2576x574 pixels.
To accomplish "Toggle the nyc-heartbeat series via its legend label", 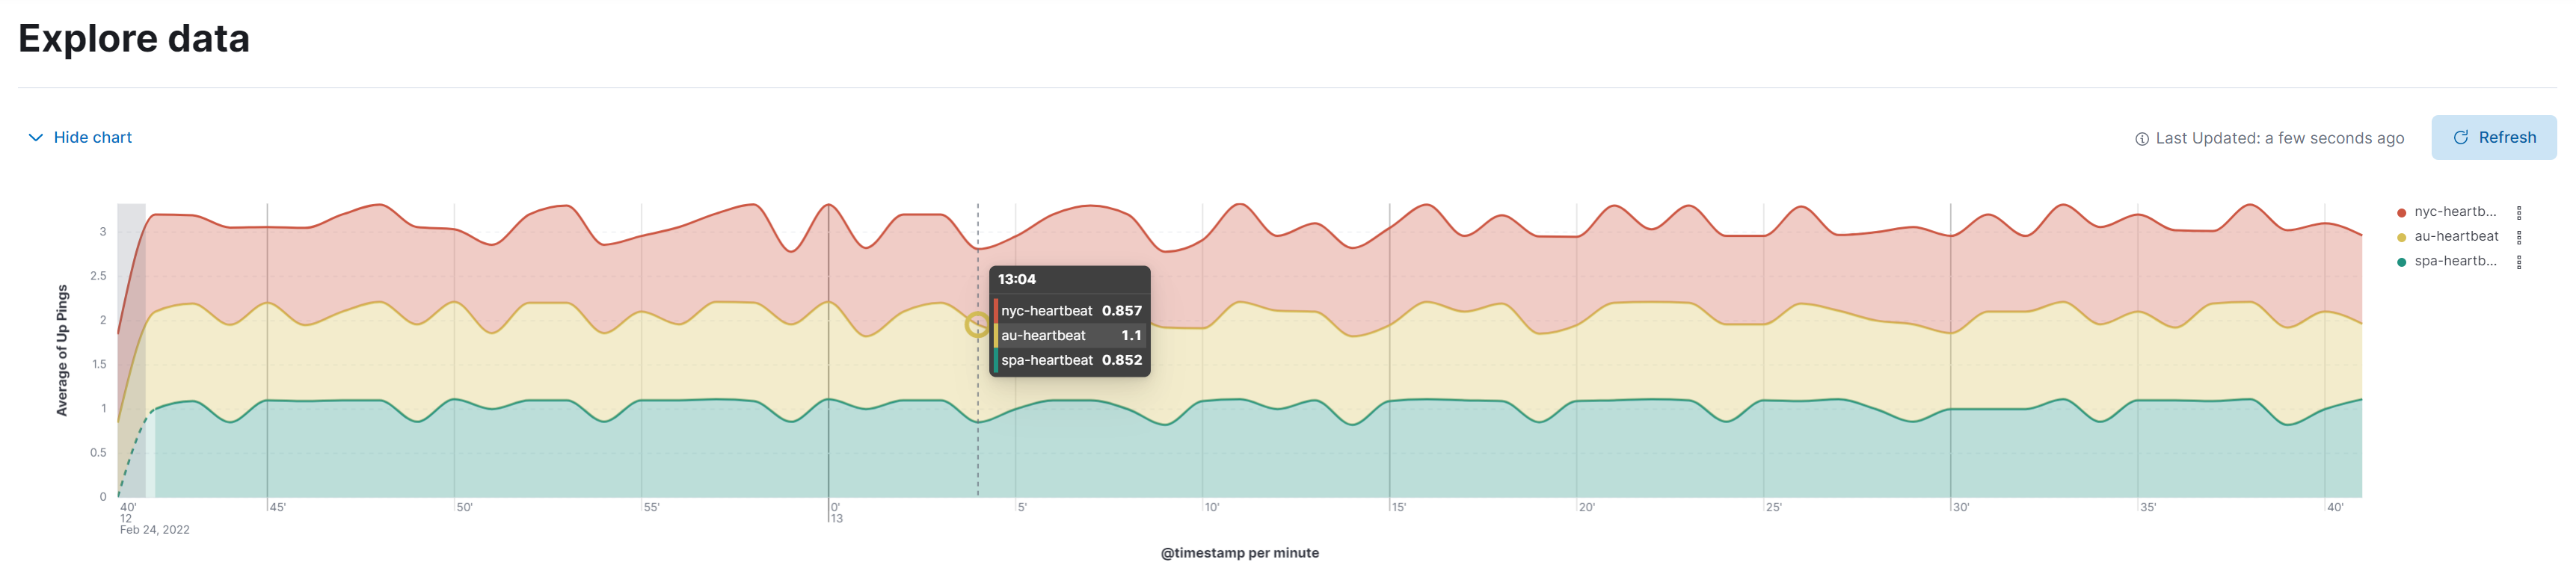I will click(x=2454, y=211).
